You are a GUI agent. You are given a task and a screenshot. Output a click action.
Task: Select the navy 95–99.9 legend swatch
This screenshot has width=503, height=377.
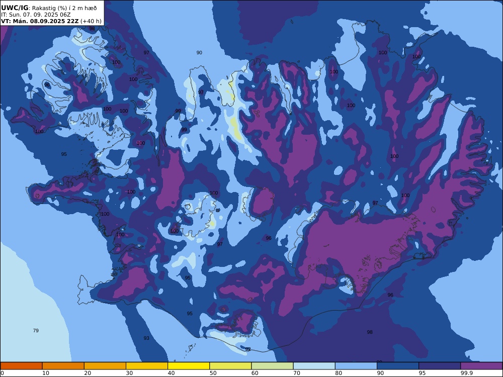[x=440, y=366]
